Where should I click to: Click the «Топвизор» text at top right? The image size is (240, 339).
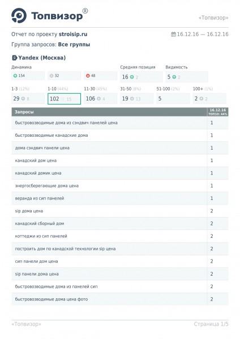213,18
